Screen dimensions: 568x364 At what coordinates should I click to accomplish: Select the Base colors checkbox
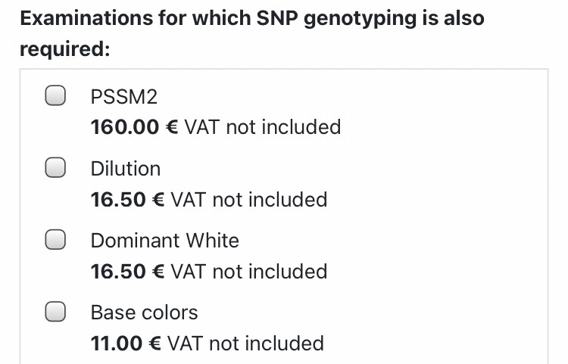pyautogui.click(x=55, y=312)
